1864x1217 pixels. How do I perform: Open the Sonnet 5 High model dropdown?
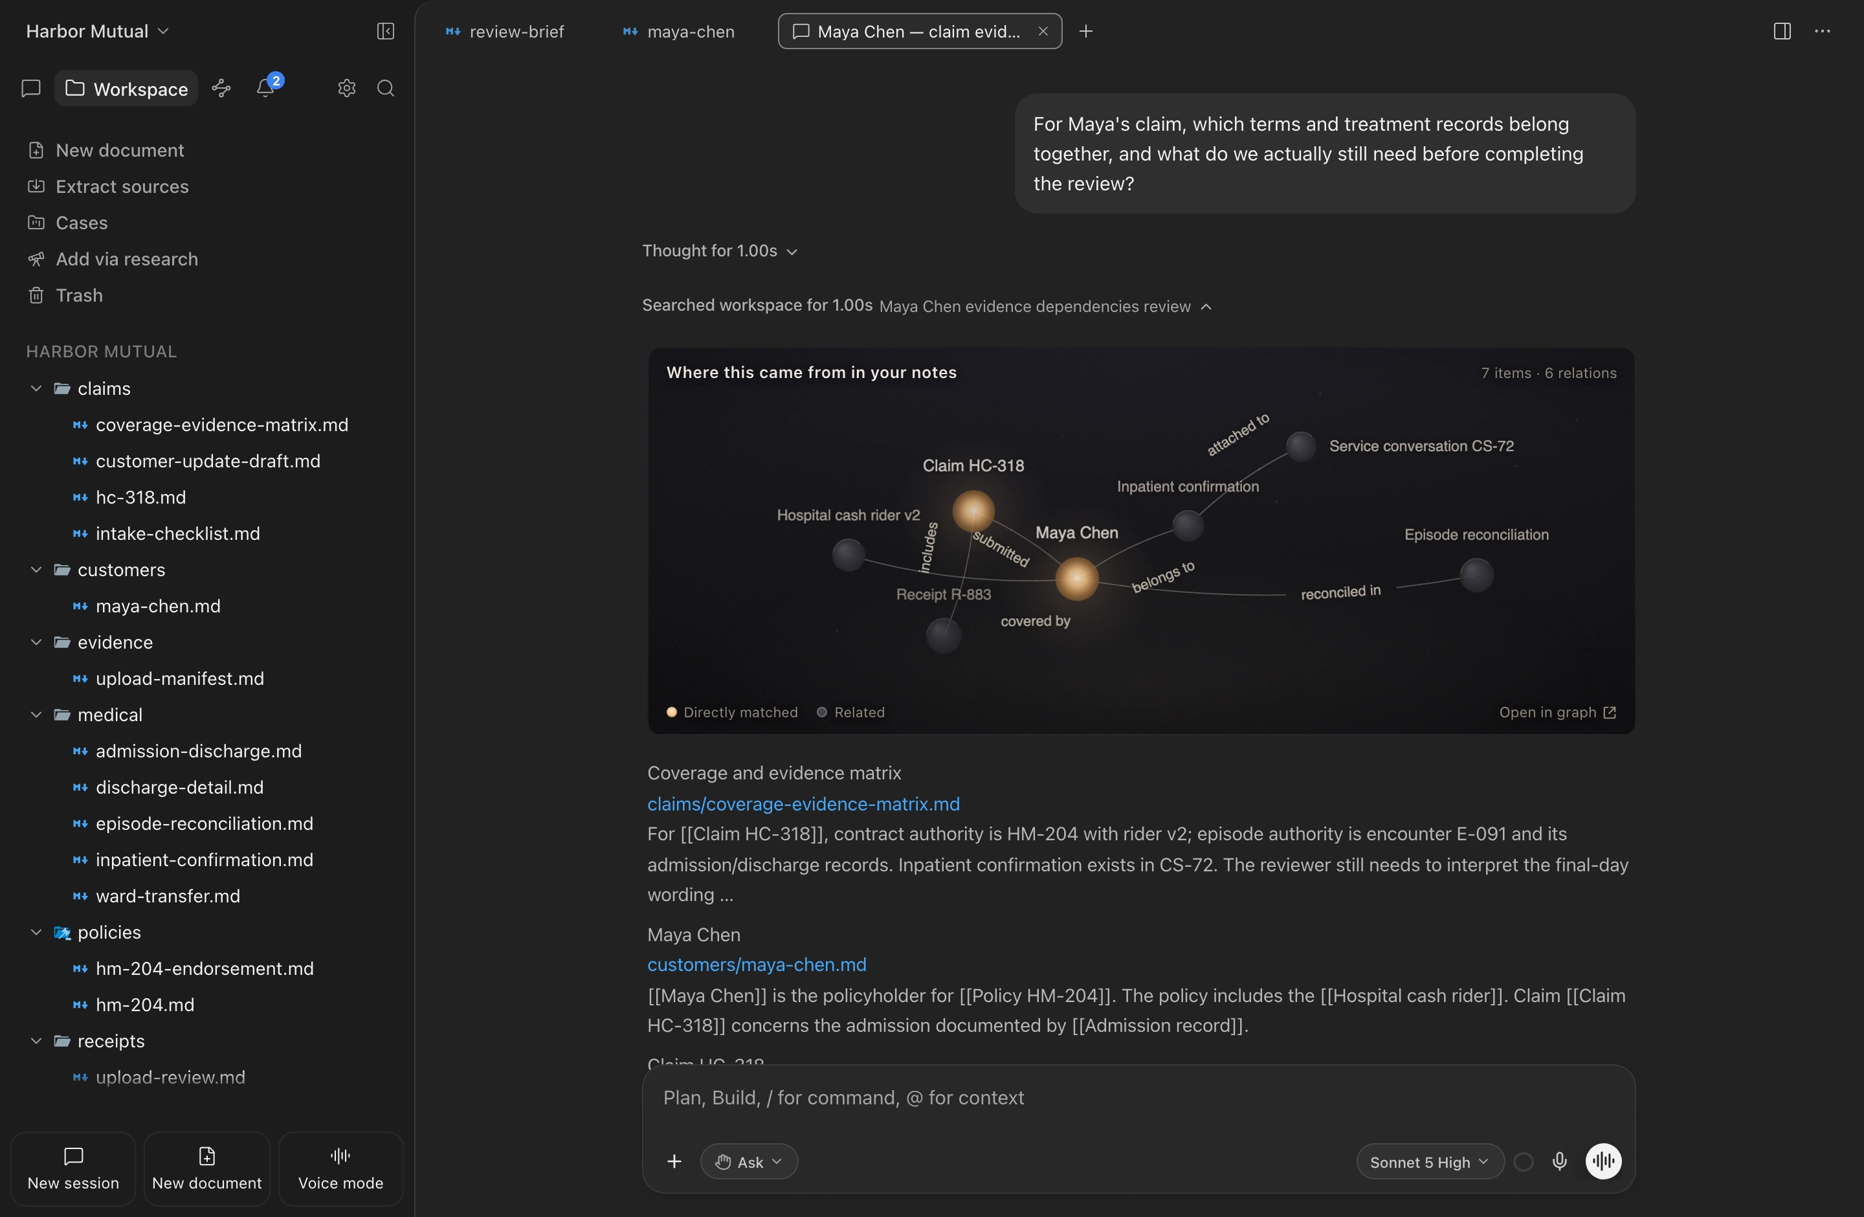tap(1429, 1161)
